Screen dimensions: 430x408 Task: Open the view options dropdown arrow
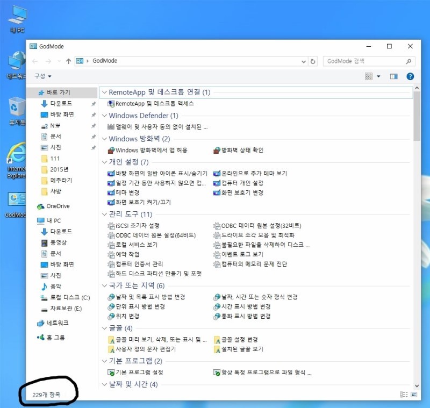(x=378, y=76)
